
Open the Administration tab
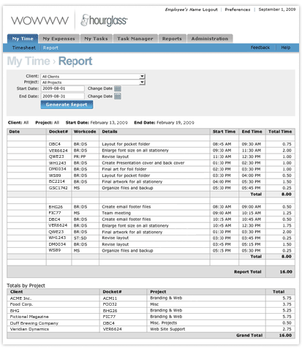[210, 39]
